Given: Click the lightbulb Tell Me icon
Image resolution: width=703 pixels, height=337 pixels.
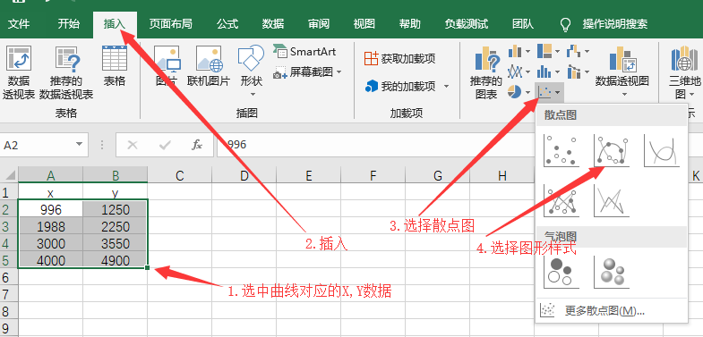Looking at the screenshot, I should pos(566,24).
